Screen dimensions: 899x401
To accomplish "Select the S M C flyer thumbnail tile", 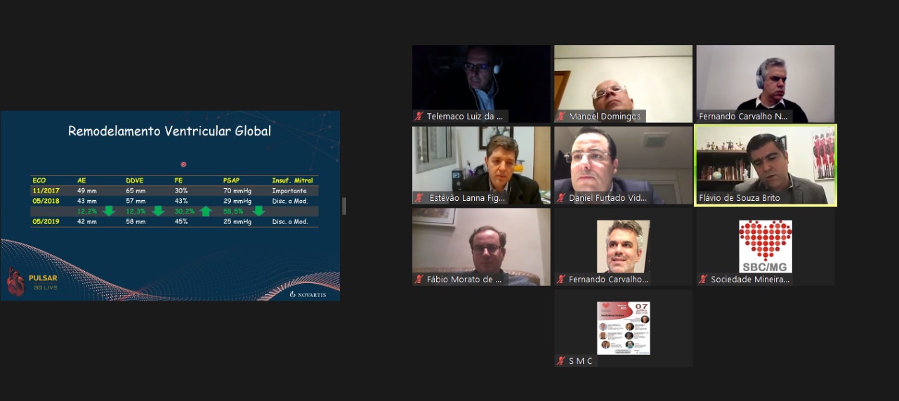I will [623, 328].
